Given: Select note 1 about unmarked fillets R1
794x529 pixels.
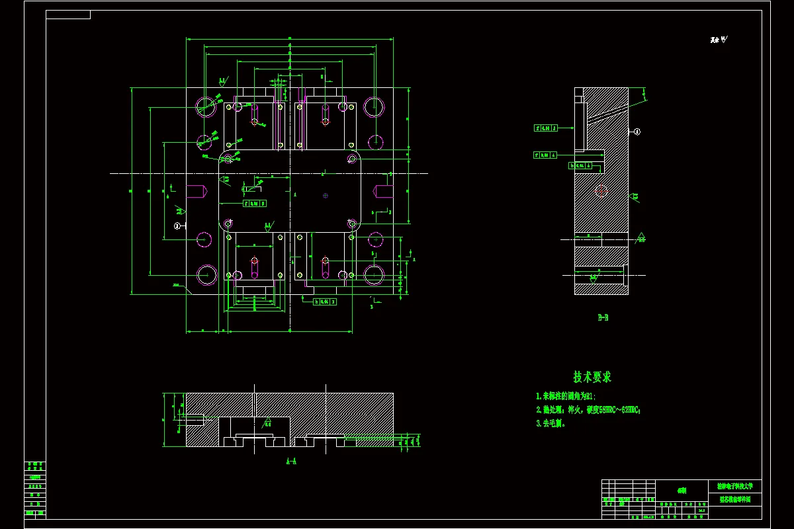Looking at the screenshot, I should pos(566,396).
